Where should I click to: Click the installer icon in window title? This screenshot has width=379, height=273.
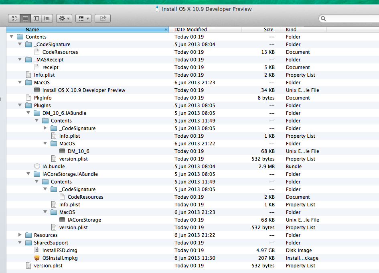tap(157, 9)
